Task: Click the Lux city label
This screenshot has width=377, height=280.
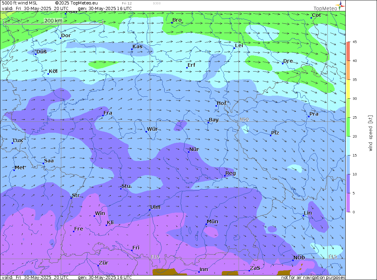Action: (18, 140)
